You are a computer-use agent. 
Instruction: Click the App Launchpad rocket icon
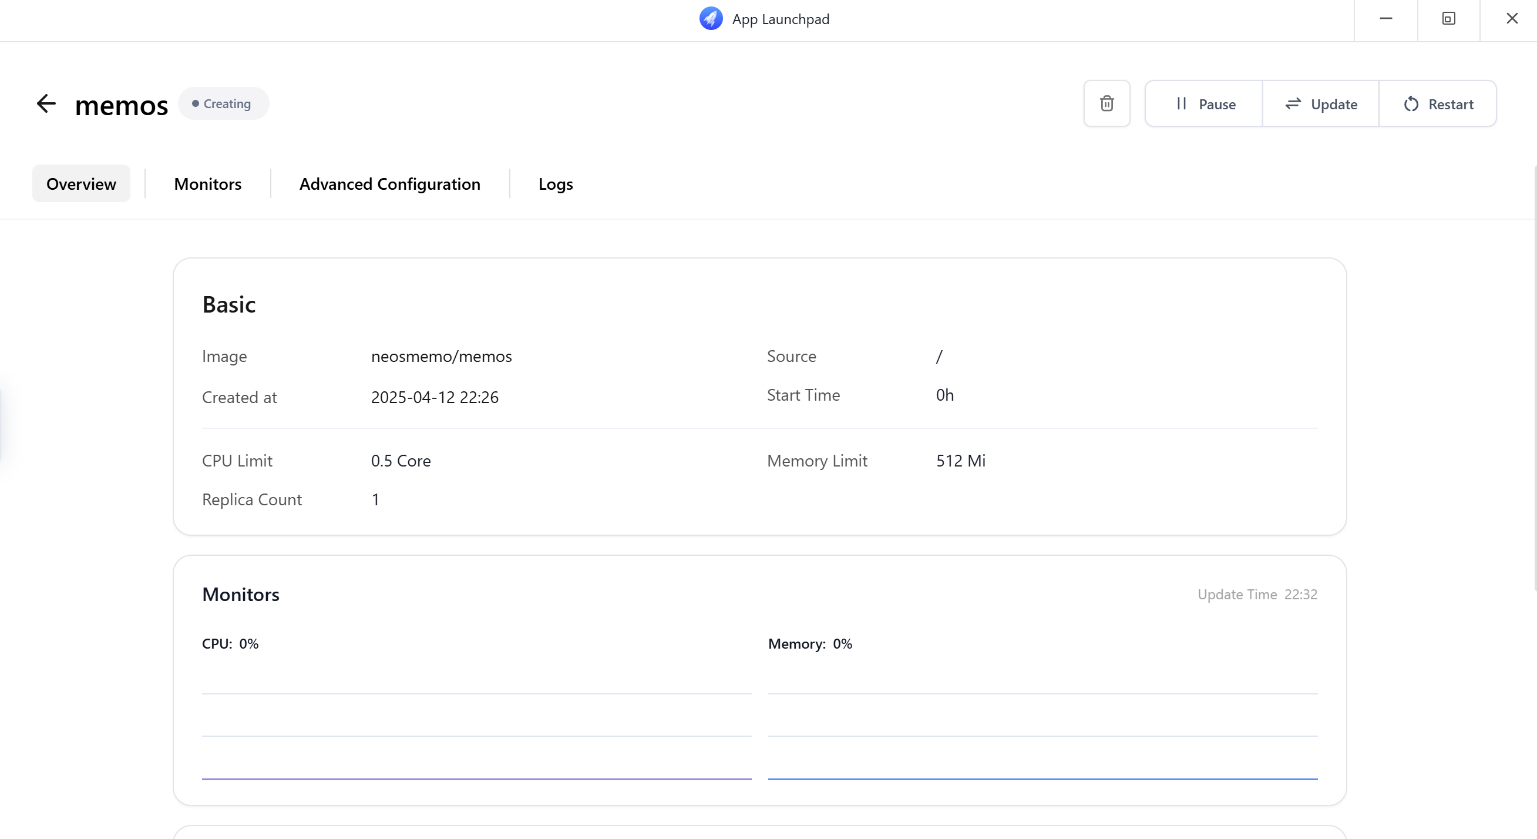pos(711,18)
